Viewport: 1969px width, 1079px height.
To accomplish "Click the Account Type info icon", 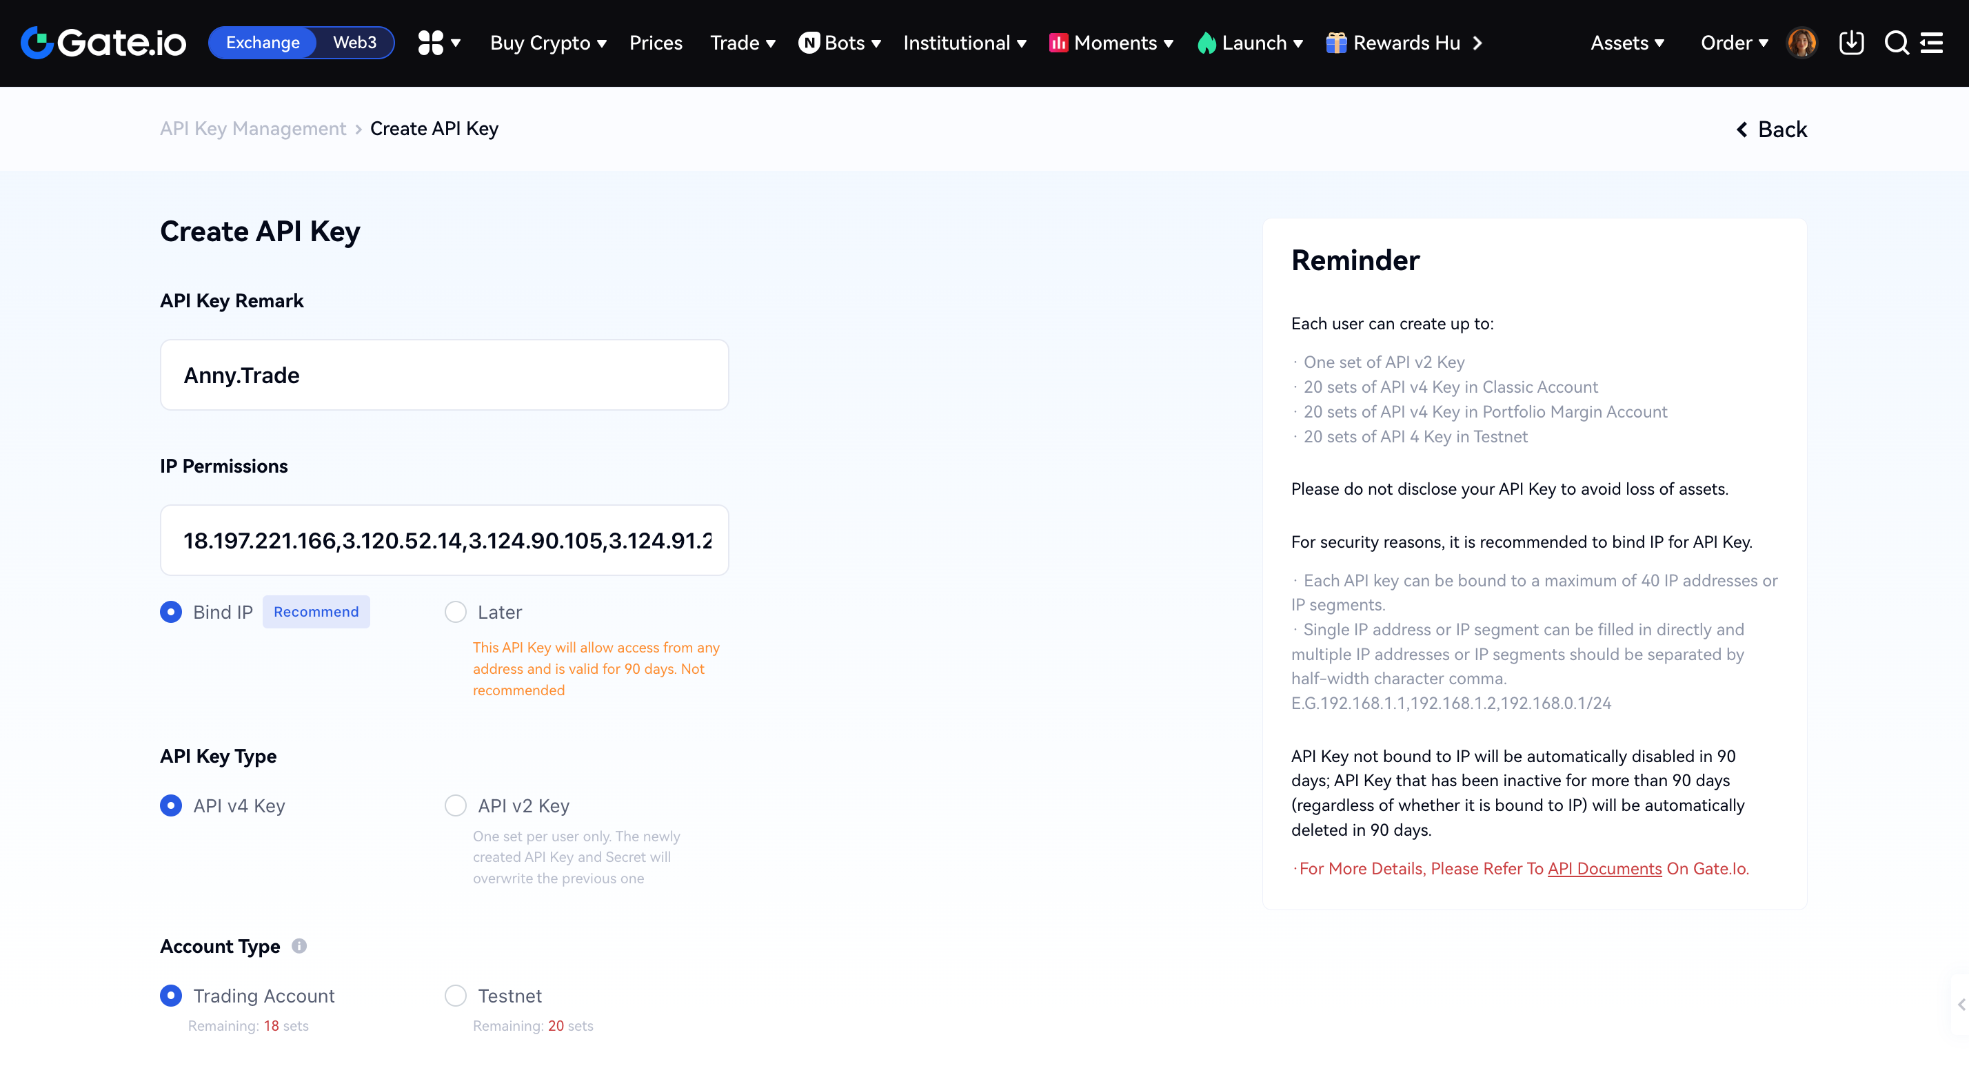I will point(299,946).
